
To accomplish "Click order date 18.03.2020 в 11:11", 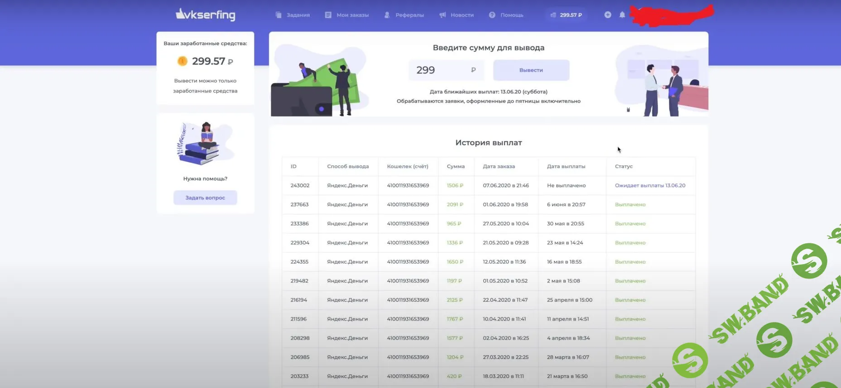I will point(503,376).
